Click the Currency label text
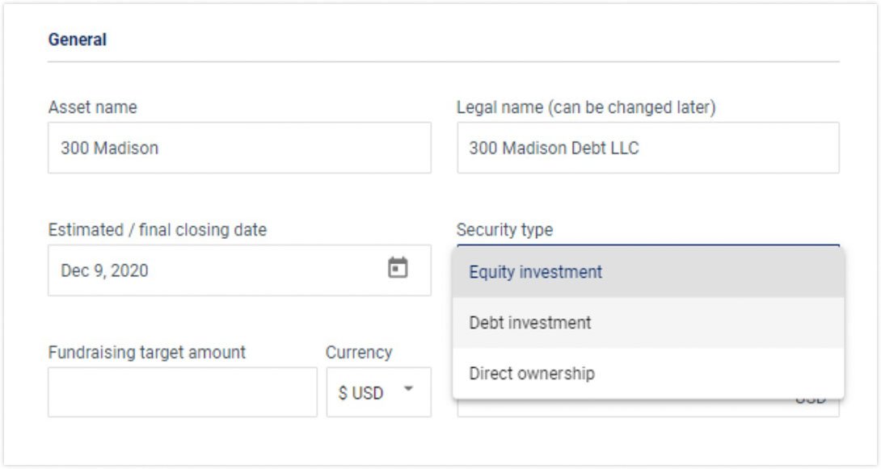The image size is (881, 469). (359, 352)
